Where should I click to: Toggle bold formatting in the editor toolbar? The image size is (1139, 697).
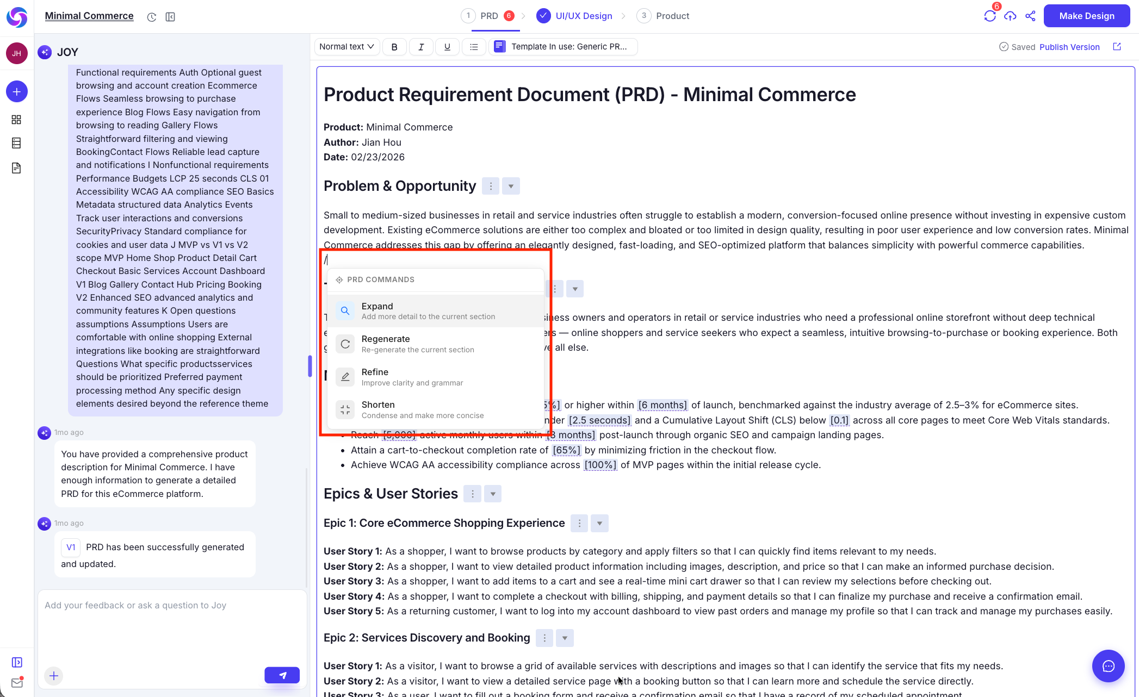coord(394,47)
